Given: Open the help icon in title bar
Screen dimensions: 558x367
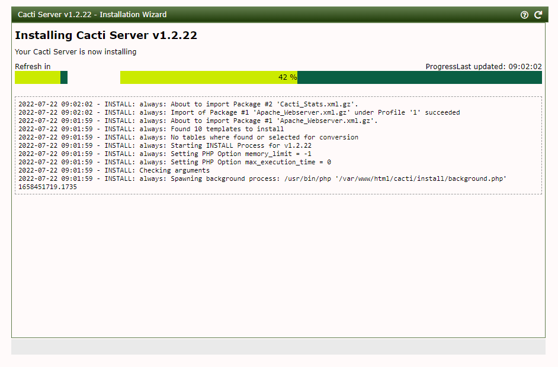Looking at the screenshot, I should 524,15.
